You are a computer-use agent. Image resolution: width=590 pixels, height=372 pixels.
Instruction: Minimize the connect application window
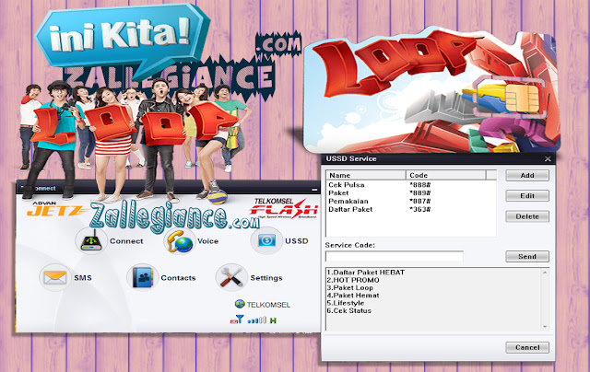[x=314, y=190]
